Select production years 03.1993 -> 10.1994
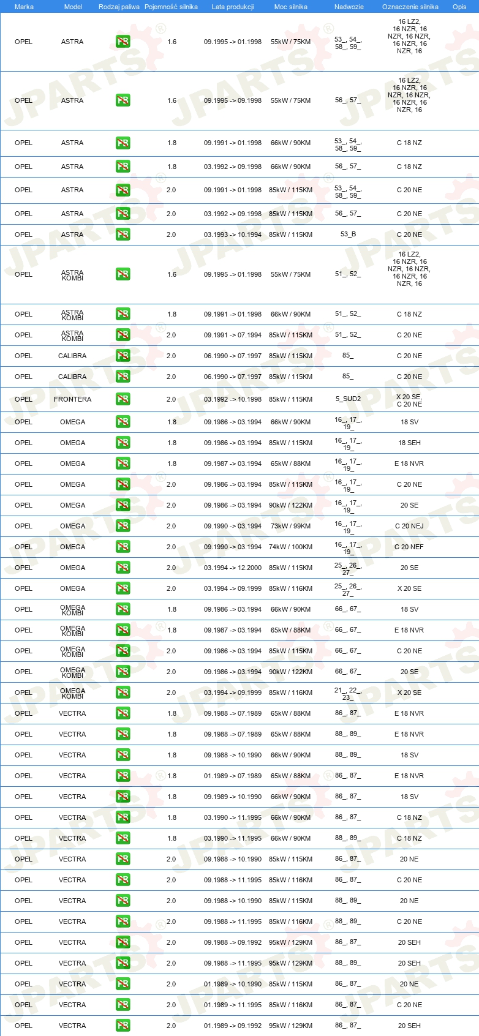 233,235
